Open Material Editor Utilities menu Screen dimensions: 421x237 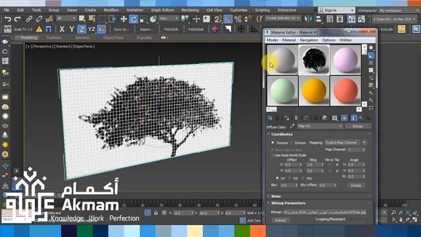345,40
